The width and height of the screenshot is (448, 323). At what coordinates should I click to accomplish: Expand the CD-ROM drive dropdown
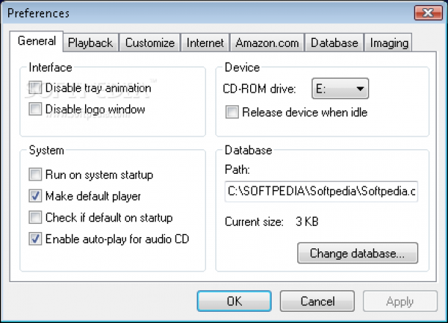340,90
